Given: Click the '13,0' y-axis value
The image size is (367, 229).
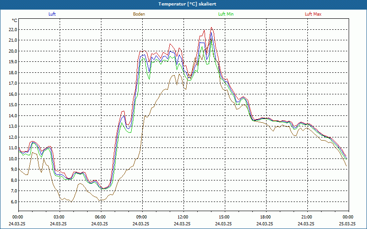Looking at the screenshot, I should pyautogui.click(x=13, y=126).
